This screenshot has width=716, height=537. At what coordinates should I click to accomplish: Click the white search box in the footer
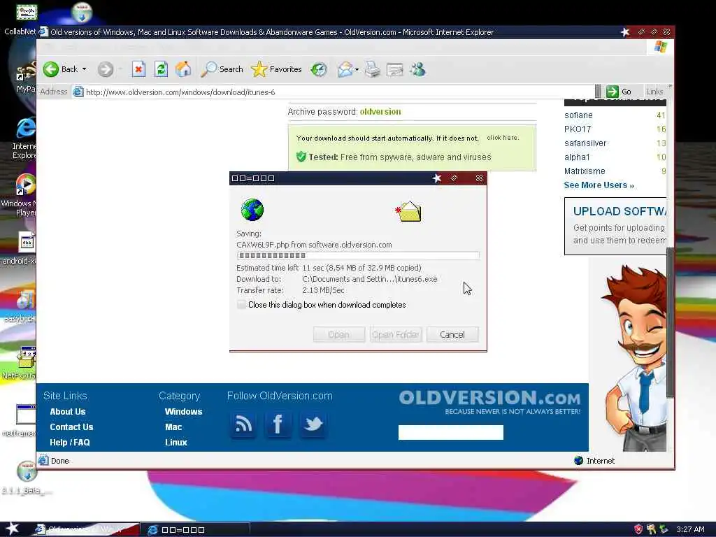(451, 432)
